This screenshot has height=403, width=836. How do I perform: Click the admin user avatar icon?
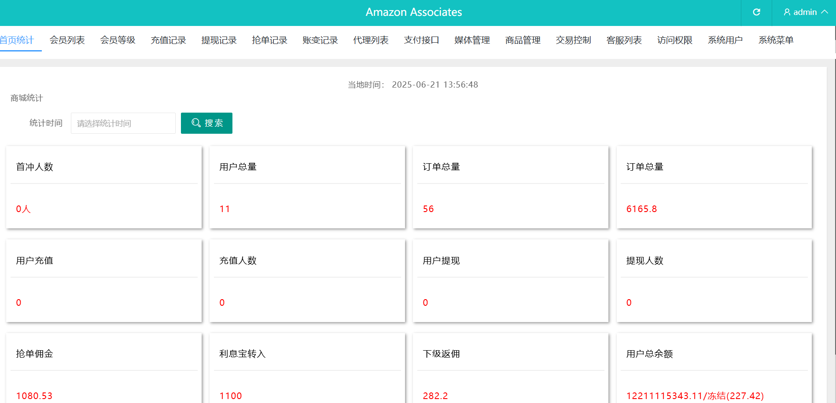tap(787, 12)
